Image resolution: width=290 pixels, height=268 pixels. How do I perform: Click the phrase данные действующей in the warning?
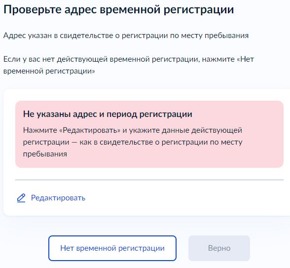coord(202,130)
